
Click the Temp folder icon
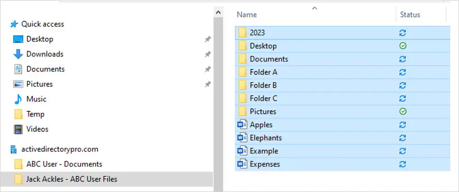(x=19, y=114)
